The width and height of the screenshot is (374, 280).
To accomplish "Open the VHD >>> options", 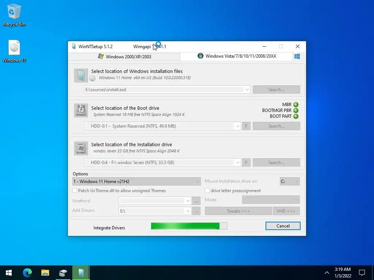I will pos(286,211).
